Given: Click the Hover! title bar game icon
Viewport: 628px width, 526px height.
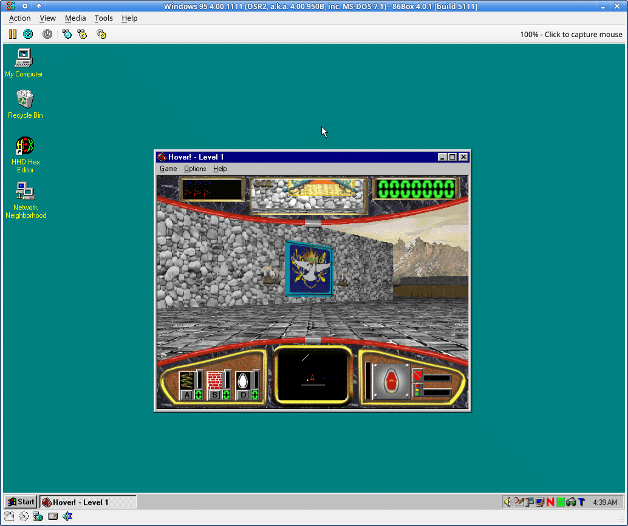Looking at the screenshot, I should (162, 157).
